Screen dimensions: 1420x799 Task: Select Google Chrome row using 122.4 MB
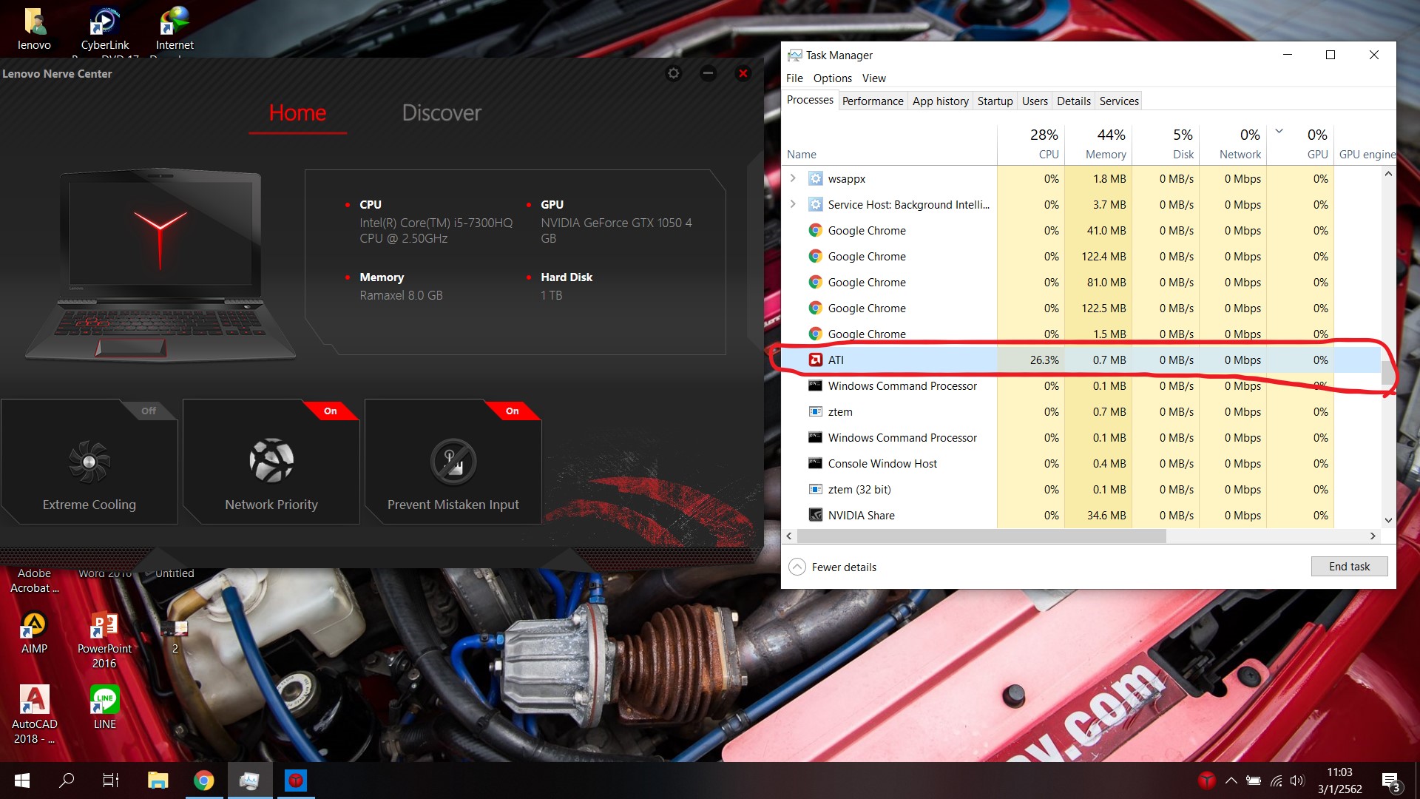click(x=1081, y=256)
